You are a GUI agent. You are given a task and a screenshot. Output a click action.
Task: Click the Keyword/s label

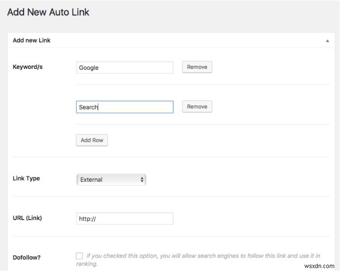[x=28, y=67]
